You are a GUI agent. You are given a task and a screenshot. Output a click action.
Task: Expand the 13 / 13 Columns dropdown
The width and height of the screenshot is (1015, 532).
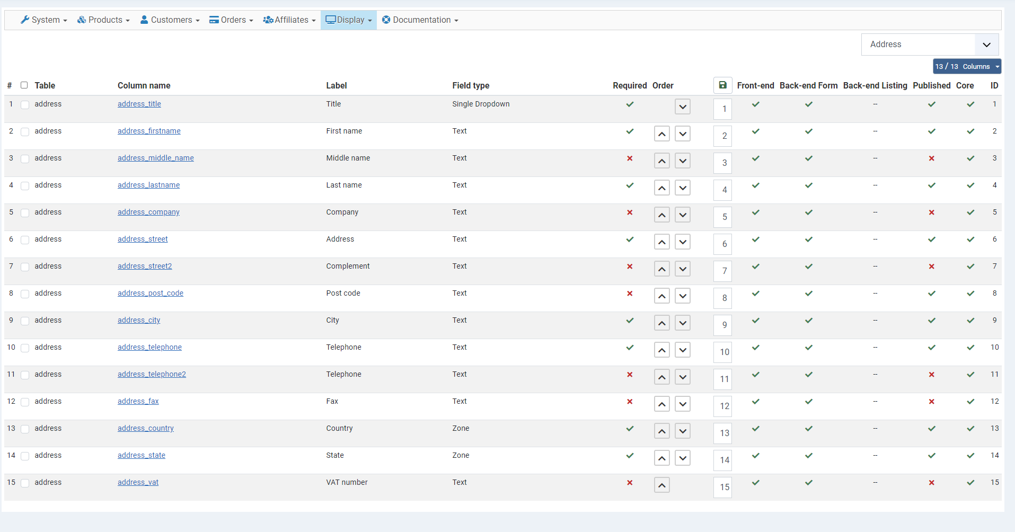(967, 66)
